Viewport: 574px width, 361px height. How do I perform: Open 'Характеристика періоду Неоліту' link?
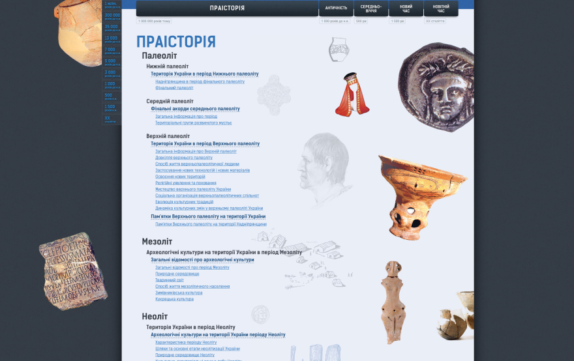[186, 343]
